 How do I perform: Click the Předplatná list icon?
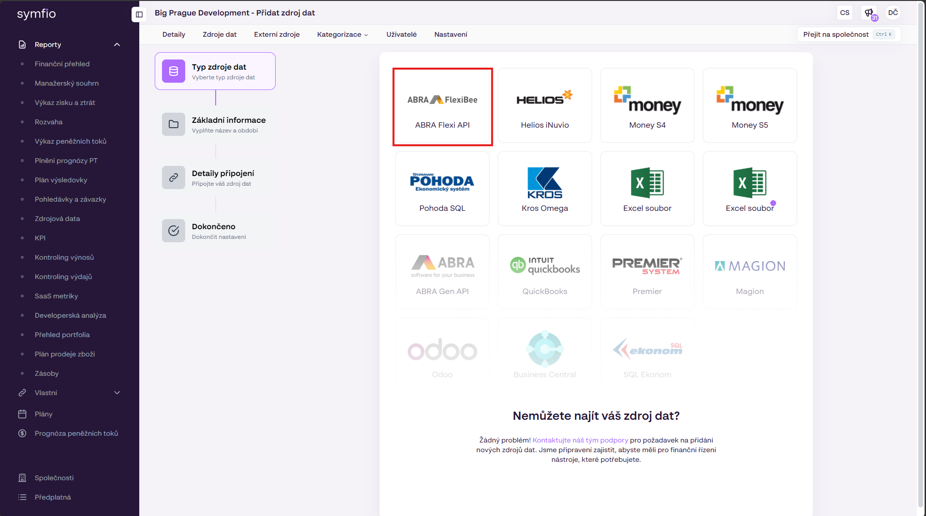(x=22, y=497)
